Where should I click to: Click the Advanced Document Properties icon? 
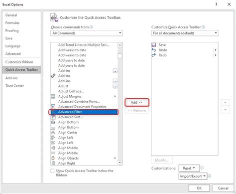[x=53, y=107]
